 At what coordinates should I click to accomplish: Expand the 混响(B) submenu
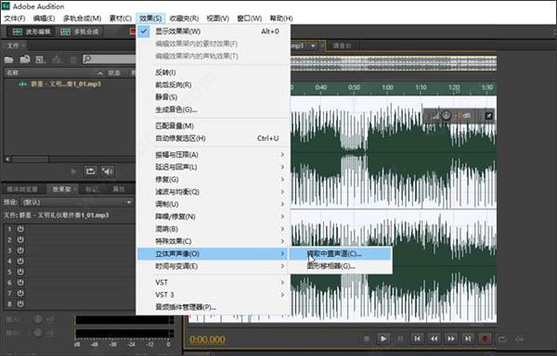tap(214, 229)
